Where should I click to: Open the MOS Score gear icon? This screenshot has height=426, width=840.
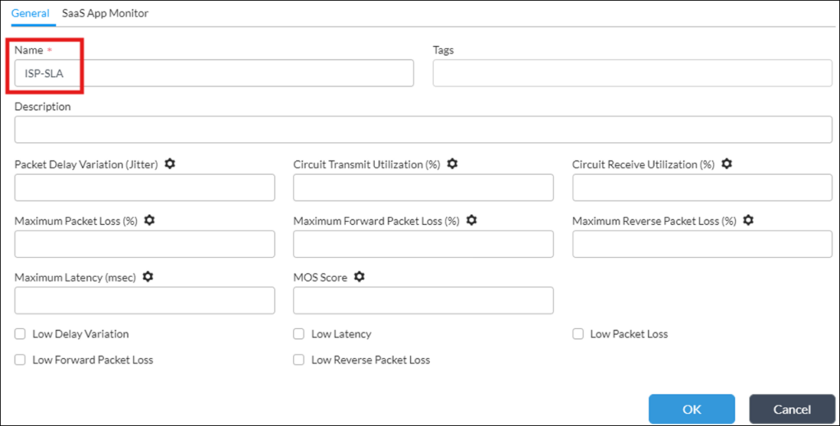pos(359,277)
